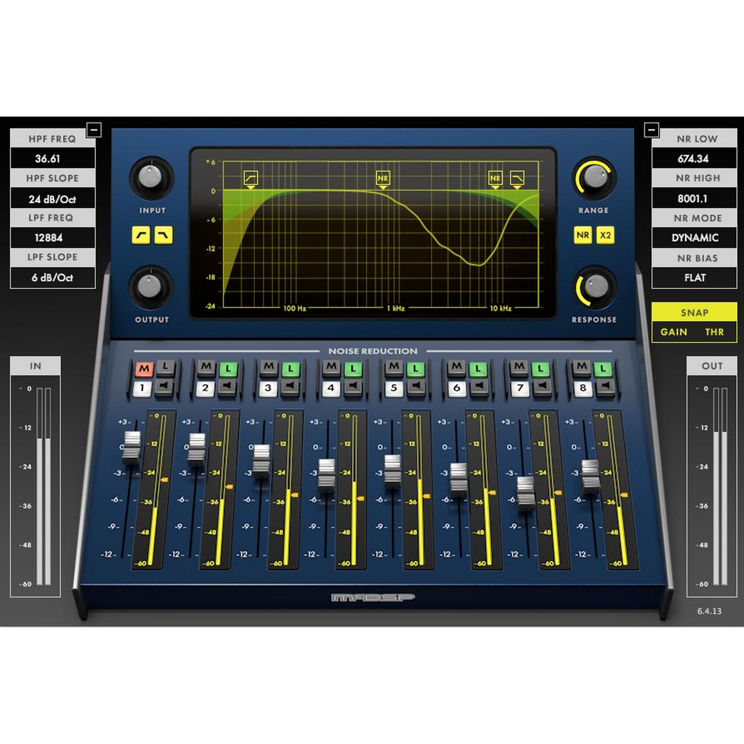Click the speaker icon for band 8
Image resolution: width=744 pixels, height=744 pixels.
pos(604,387)
